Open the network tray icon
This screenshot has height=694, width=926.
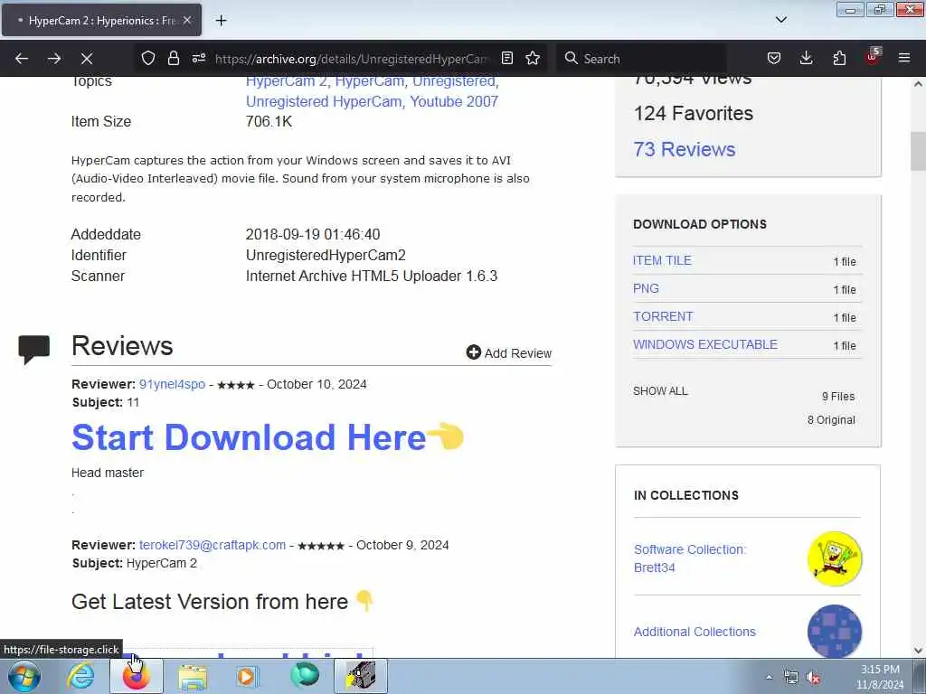[790, 678]
